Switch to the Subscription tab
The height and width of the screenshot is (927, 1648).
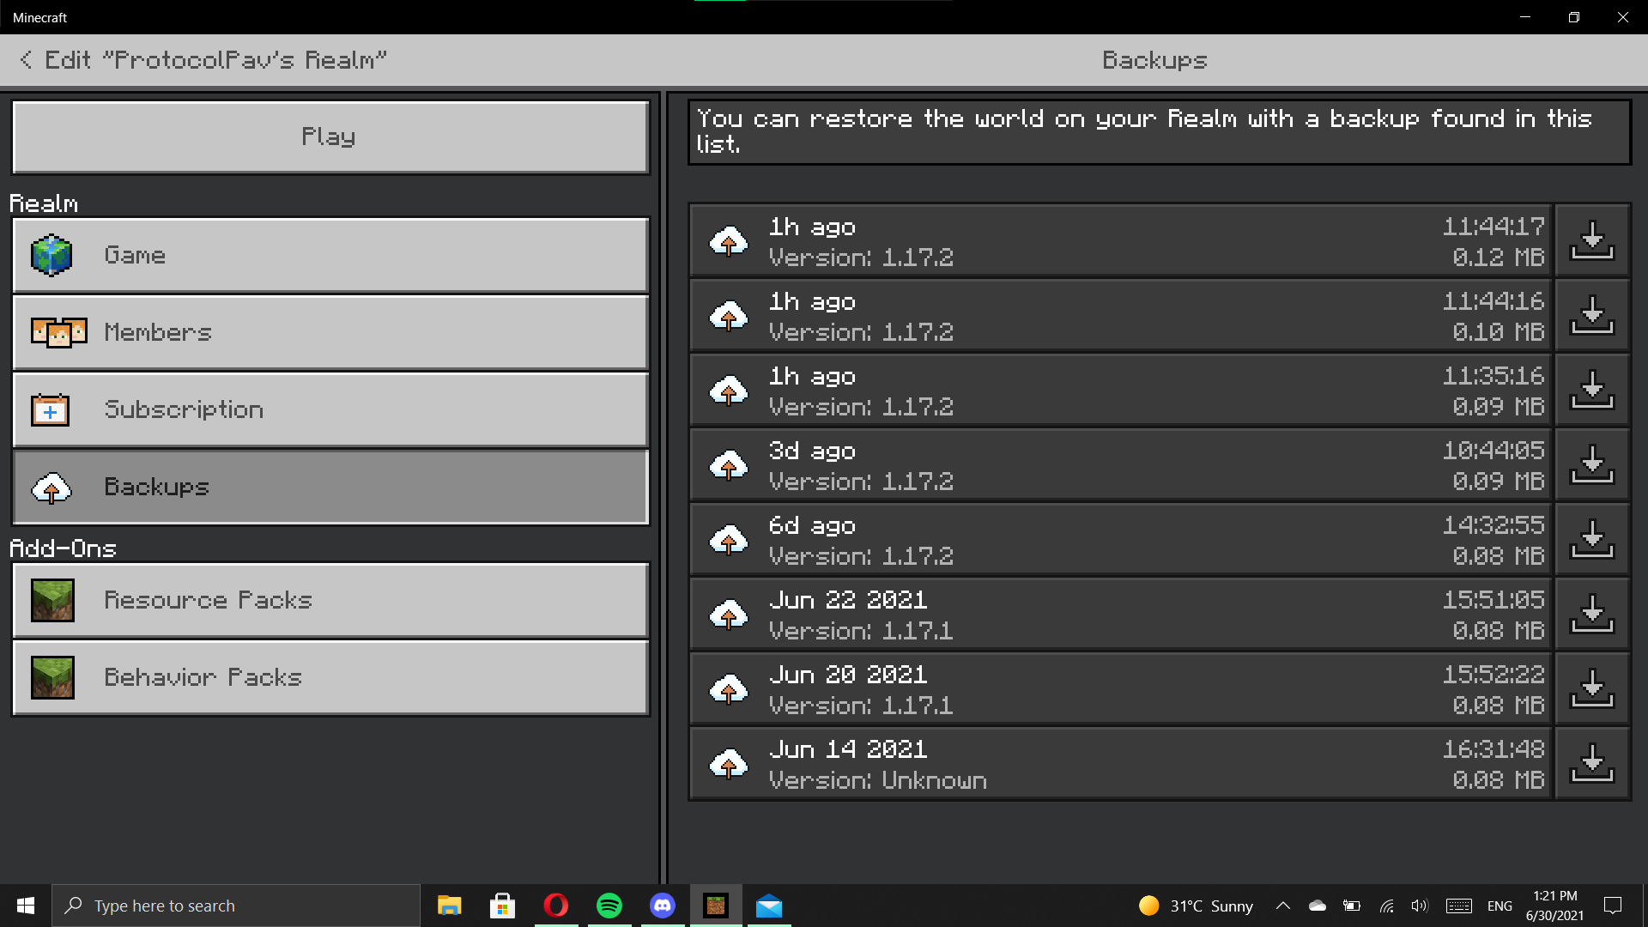[x=330, y=409]
